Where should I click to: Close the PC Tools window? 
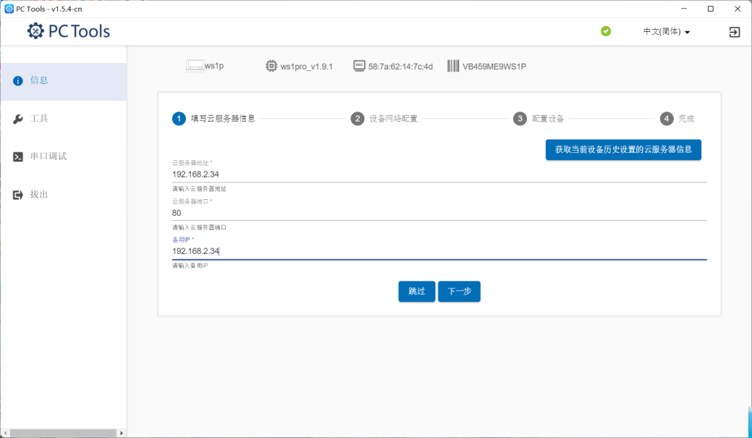click(x=738, y=9)
